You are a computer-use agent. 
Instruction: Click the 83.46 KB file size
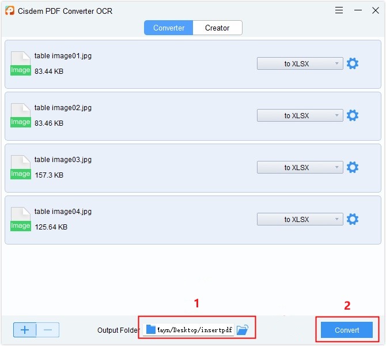tap(49, 123)
